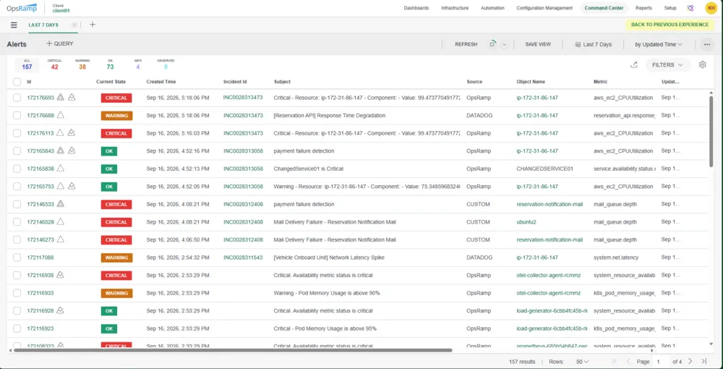
Task: Check the box for alert 172146533
Action: pyautogui.click(x=17, y=204)
